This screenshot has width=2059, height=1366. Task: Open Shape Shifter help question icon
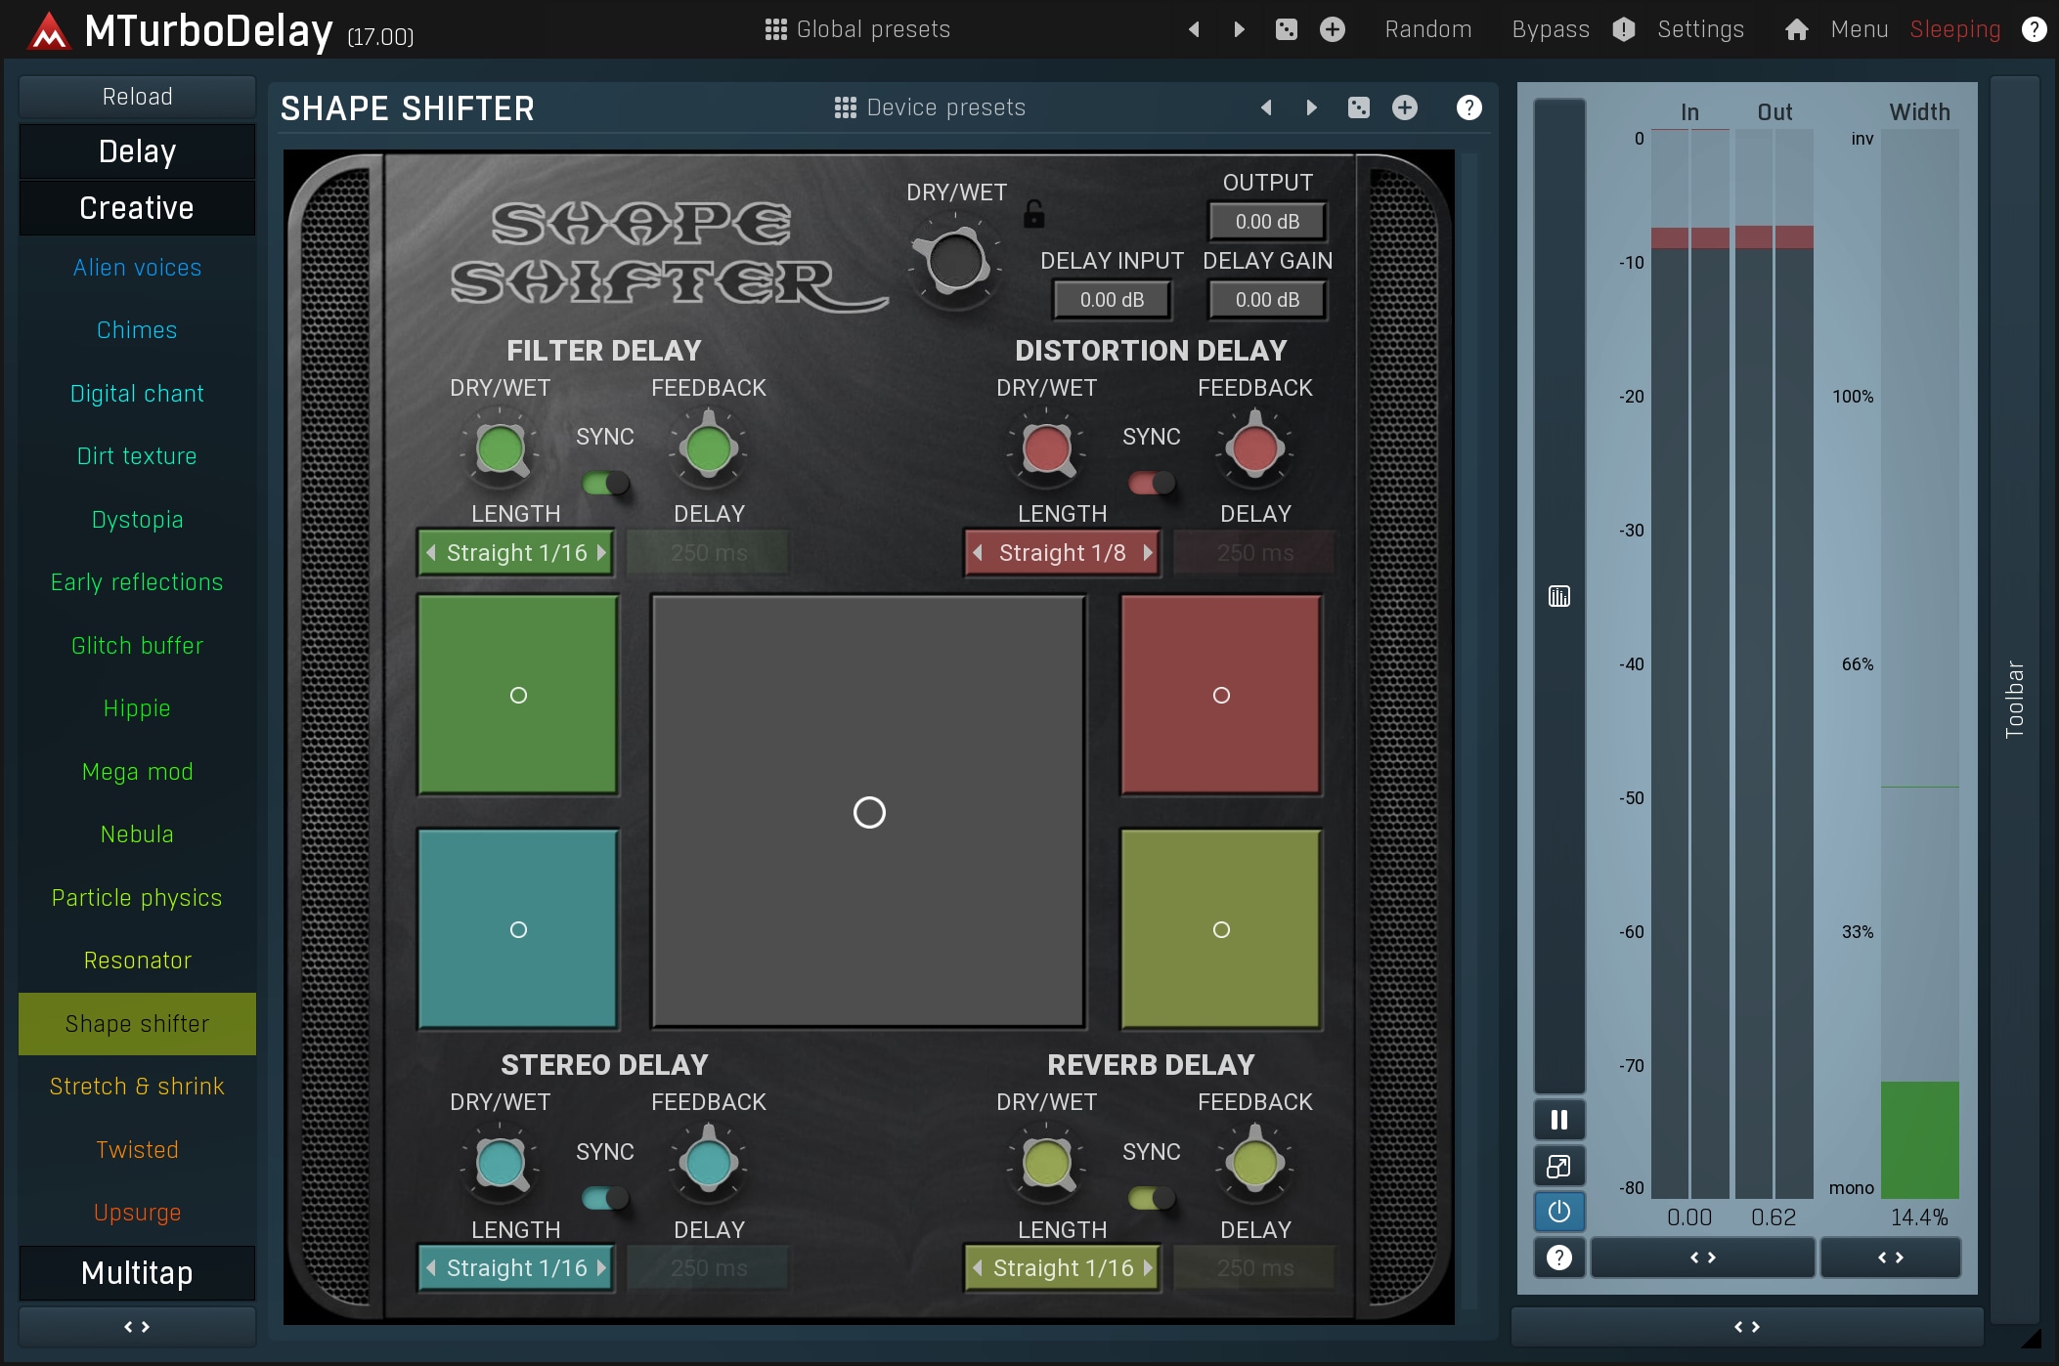tap(1468, 107)
